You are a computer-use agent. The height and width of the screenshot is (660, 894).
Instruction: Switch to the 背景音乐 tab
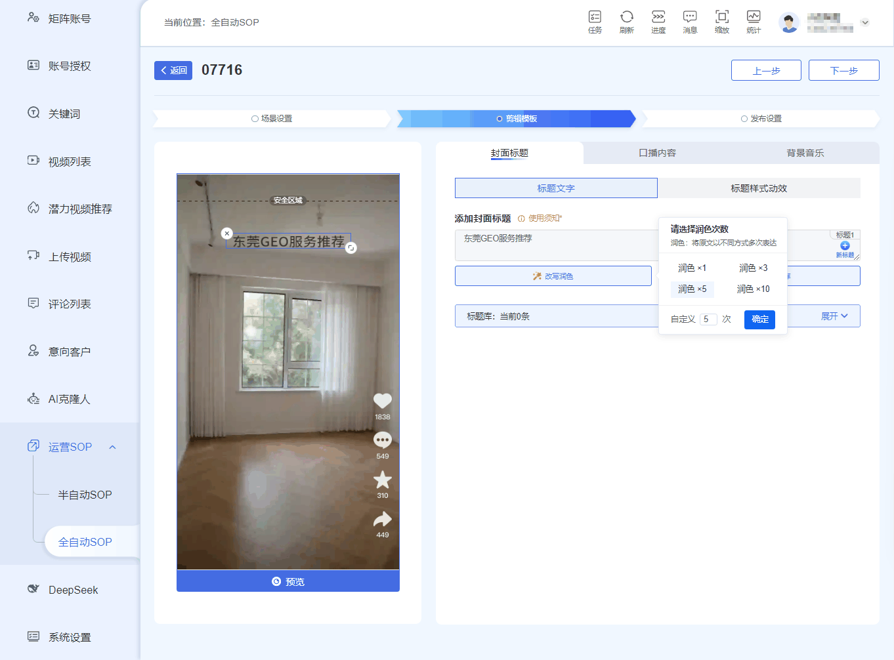point(805,153)
